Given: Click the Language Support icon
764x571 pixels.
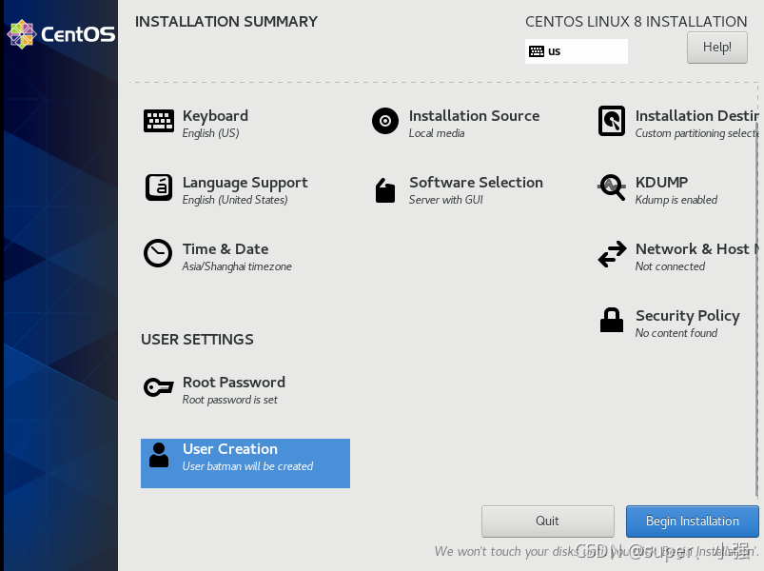Looking at the screenshot, I should coord(158,187).
